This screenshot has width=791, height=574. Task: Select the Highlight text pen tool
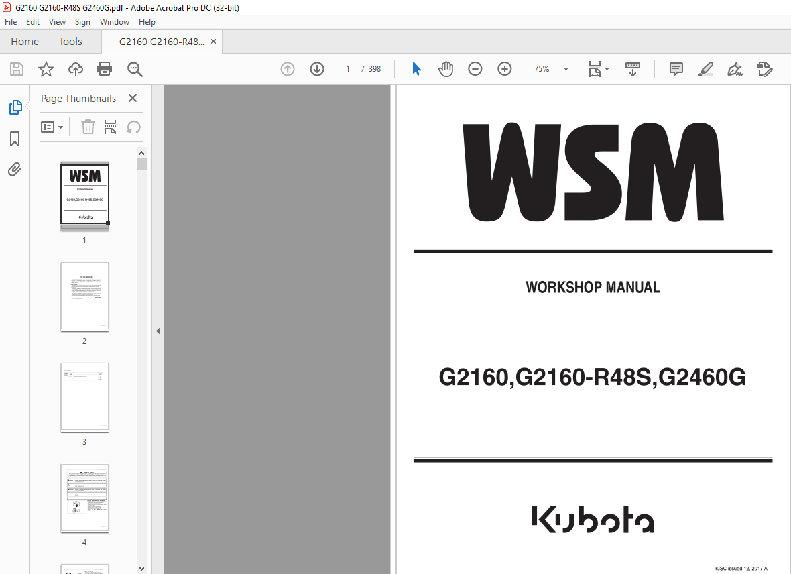(x=706, y=69)
